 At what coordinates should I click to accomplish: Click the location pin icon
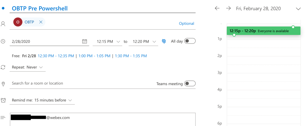(x=3, y=84)
